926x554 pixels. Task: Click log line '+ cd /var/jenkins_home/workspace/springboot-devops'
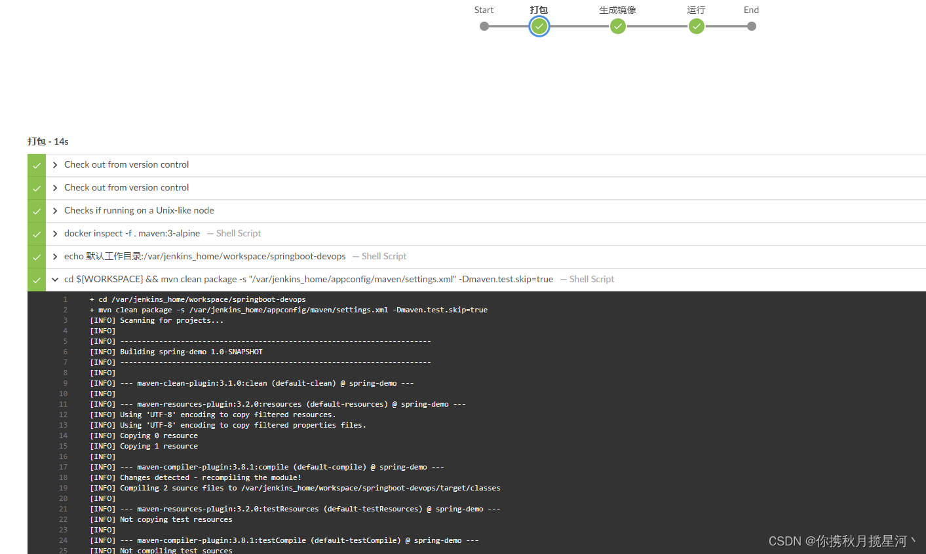(x=198, y=299)
